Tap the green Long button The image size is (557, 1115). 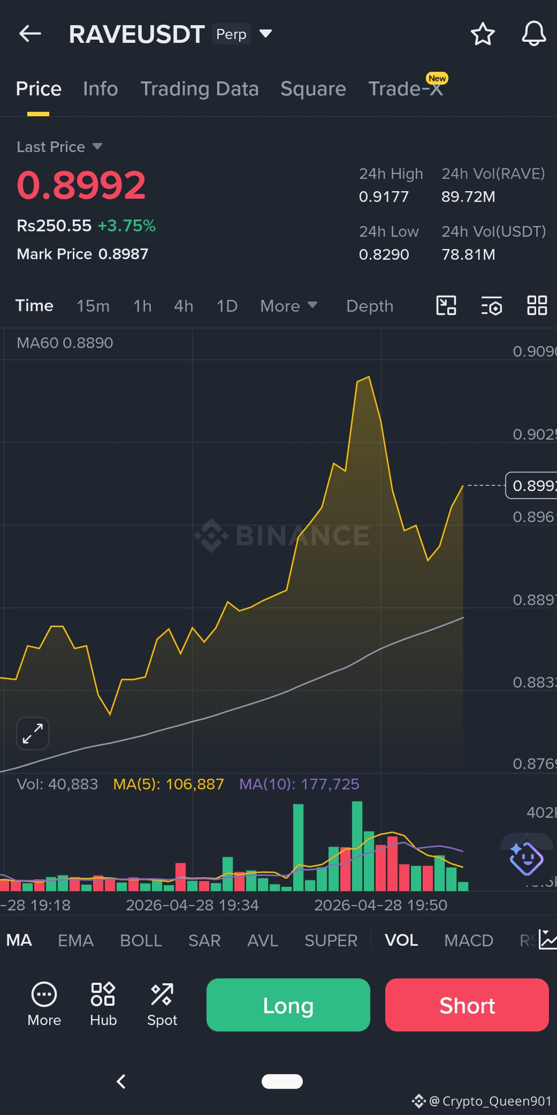(288, 1005)
